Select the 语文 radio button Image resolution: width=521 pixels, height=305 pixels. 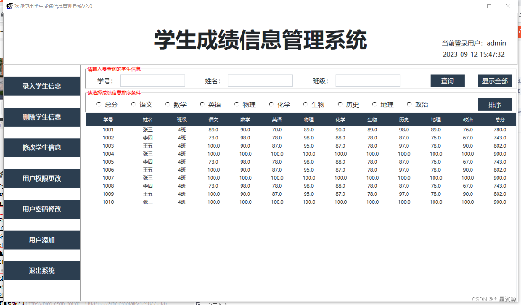point(133,104)
